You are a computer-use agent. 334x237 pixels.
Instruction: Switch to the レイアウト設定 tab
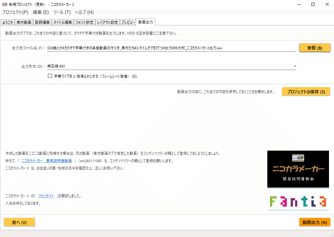pyautogui.click(x=107, y=23)
